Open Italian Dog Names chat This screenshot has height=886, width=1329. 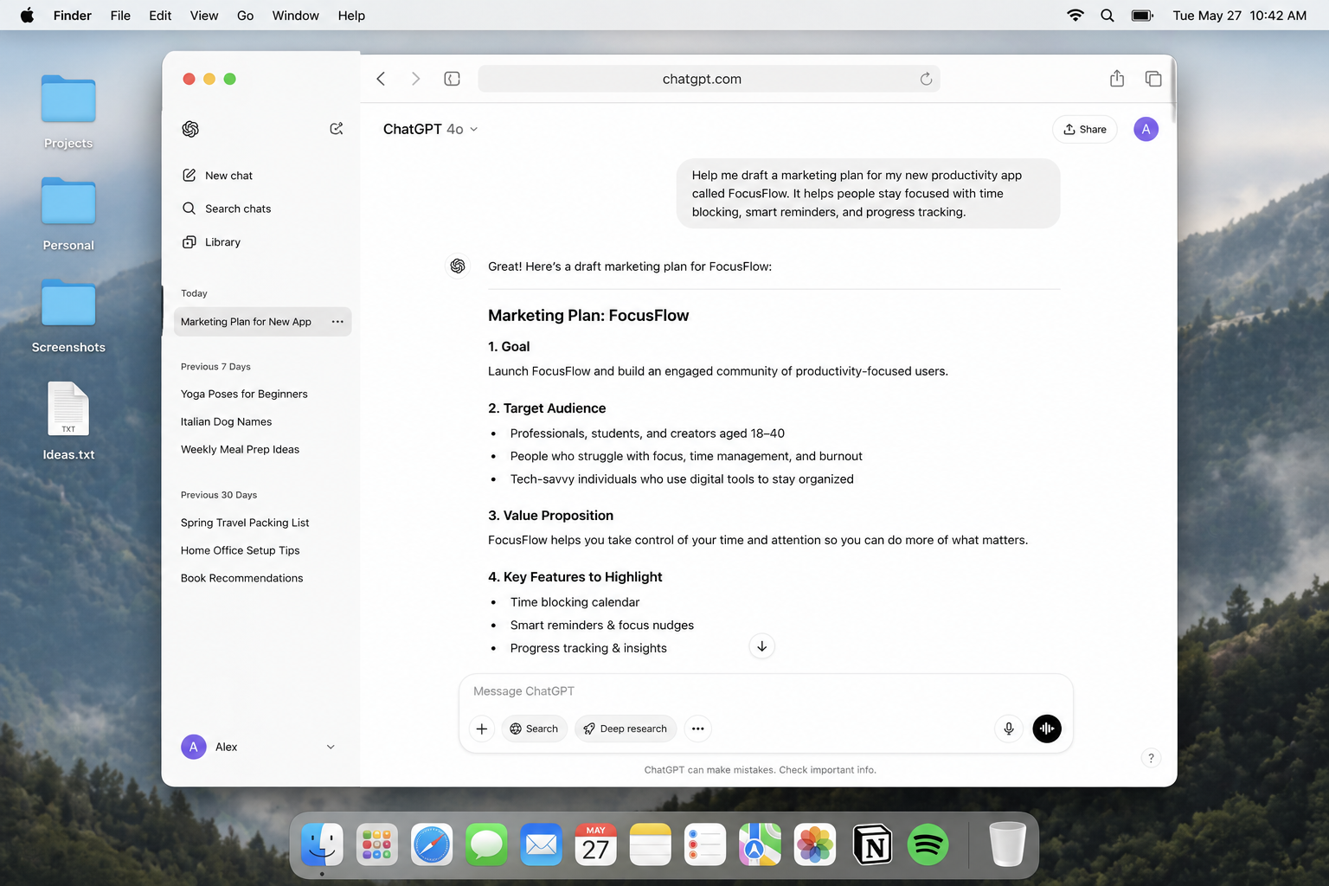(x=226, y=421)
